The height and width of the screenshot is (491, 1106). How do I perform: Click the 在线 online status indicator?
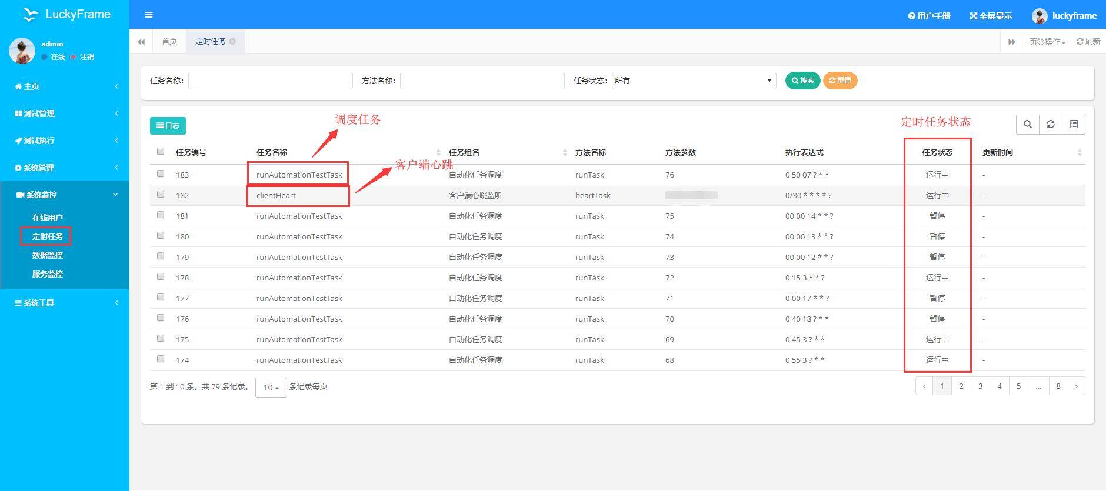(54, 57)
